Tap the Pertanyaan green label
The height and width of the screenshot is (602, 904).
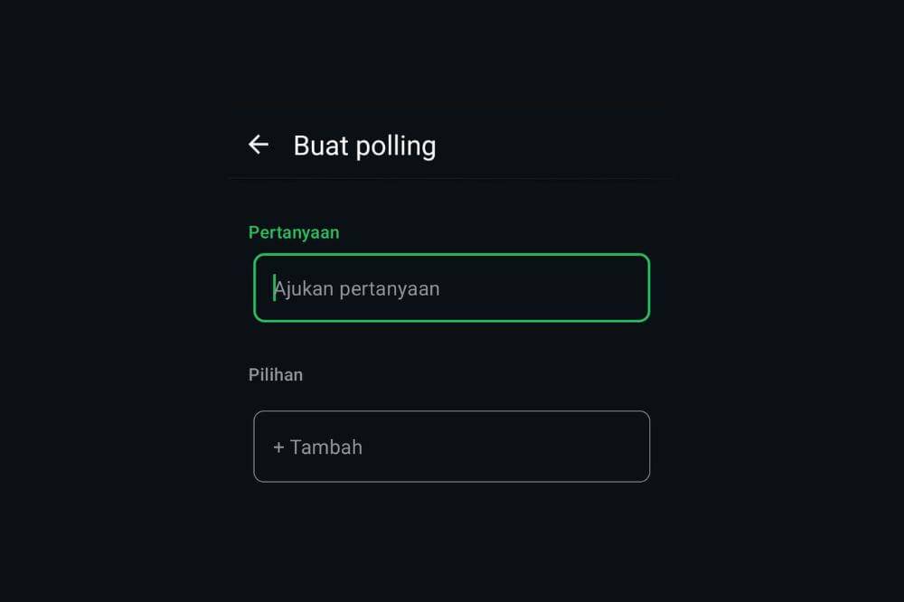pos(294,232)
